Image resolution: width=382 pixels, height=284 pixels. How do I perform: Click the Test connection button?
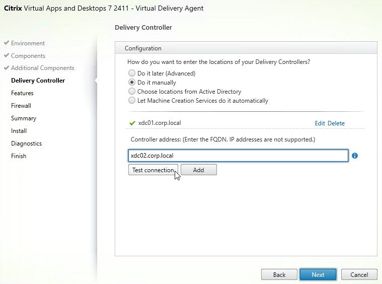(x=153, y=170)
